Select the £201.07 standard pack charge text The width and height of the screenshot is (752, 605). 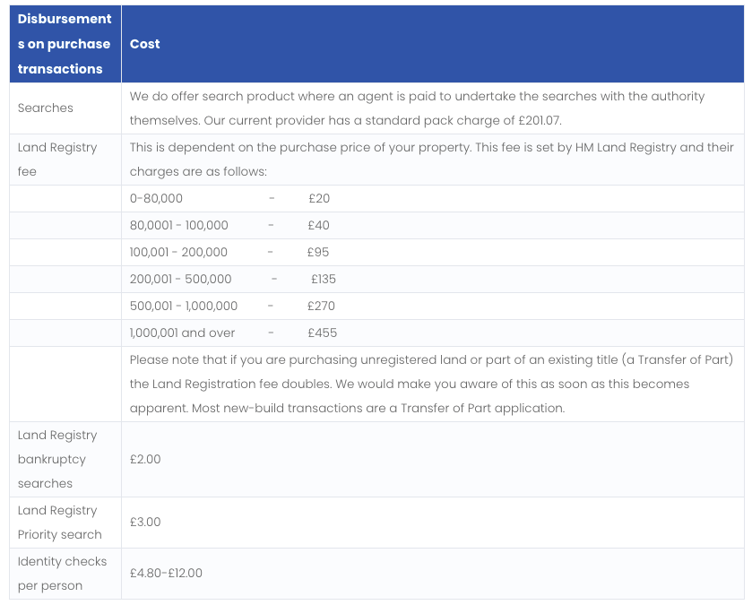tap(539, 120)
